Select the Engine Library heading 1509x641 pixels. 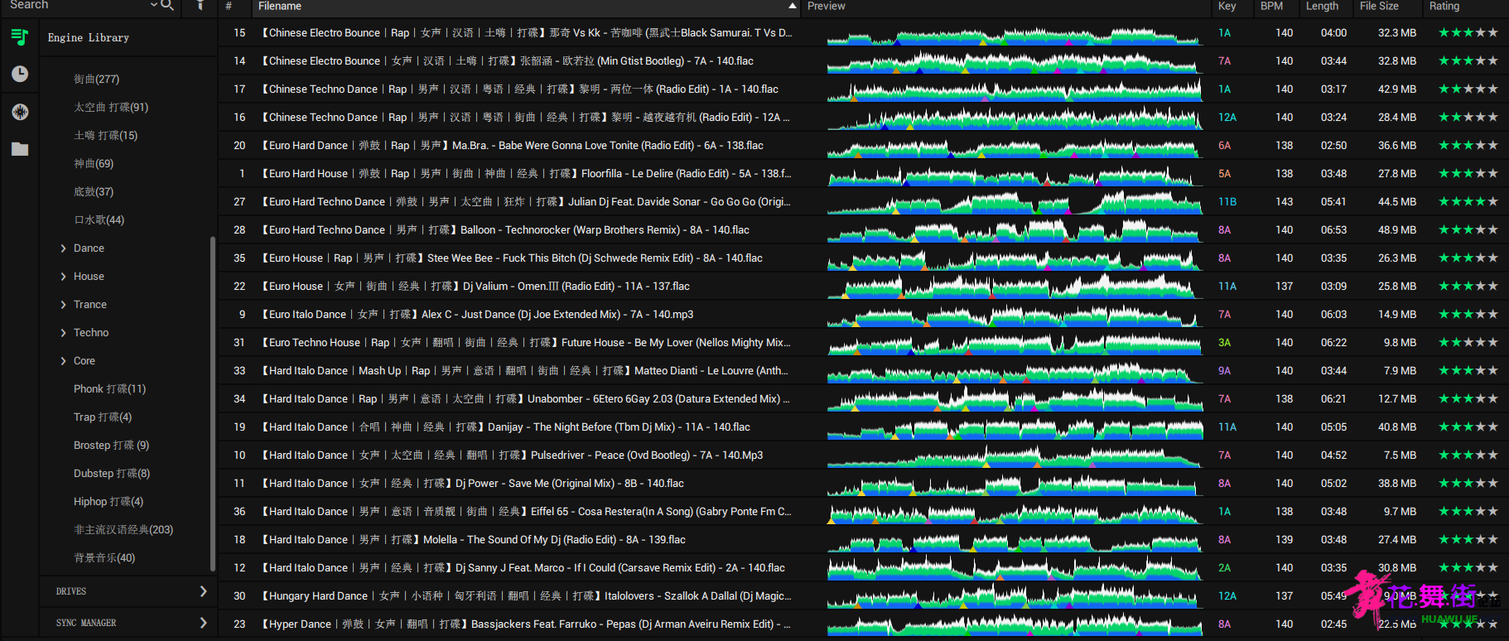coord(89,38)
